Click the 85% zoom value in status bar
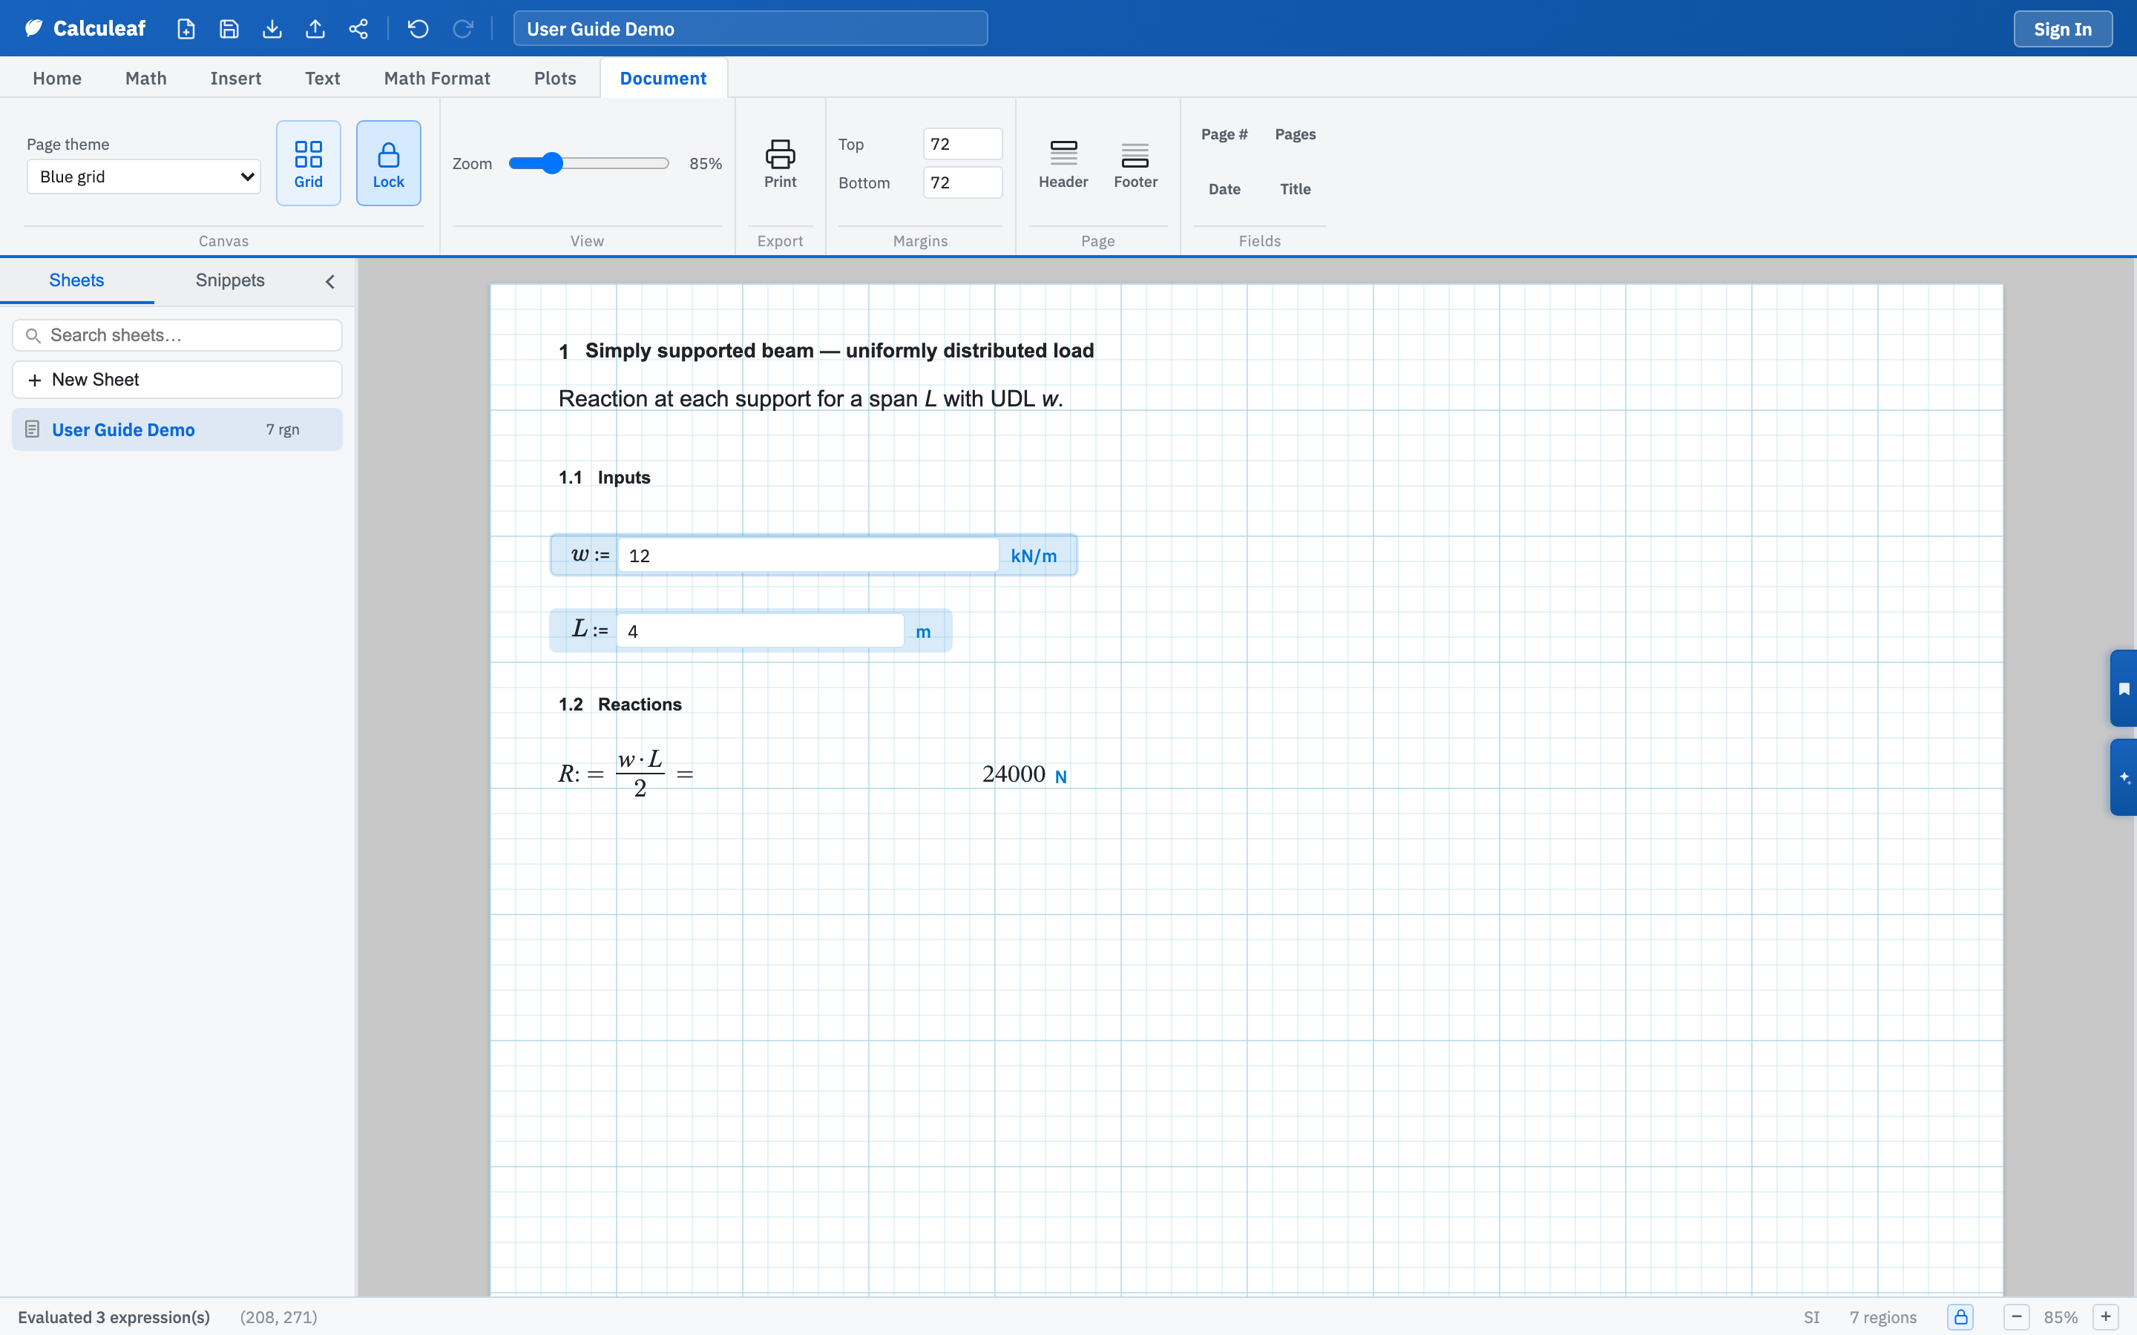 [x=2061, y=1317]
